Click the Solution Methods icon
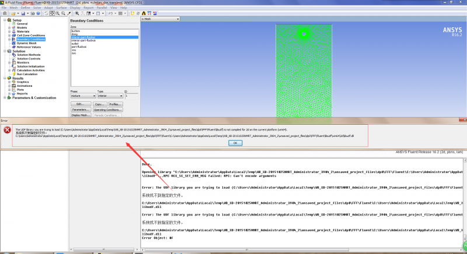Viewport: 467px width, 254px height. pyautogui.click(x=13, y=55)
